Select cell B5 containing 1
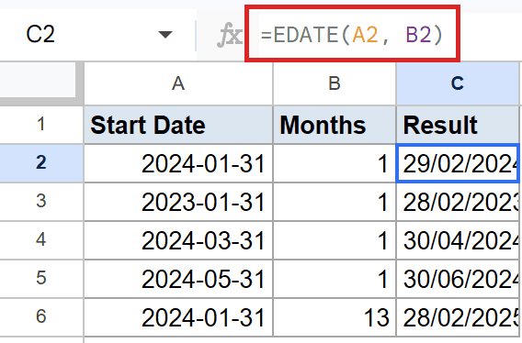Viewport: 522px width, 343px height. click(335, 279)
